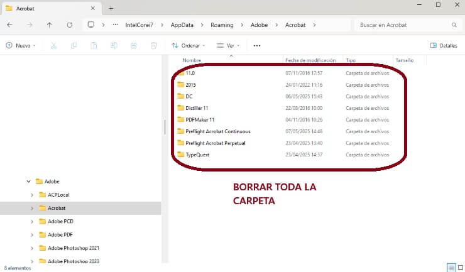Screen dimensions: 465x272
Task: Select the Adobe folder in tree
Action: (52, 182)
